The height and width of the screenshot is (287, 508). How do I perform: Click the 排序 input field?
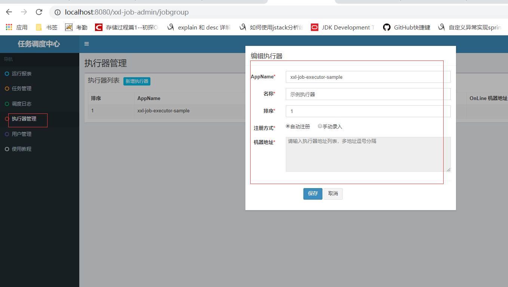368,111
